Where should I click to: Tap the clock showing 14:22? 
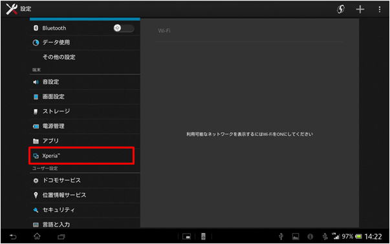(373, 236)
